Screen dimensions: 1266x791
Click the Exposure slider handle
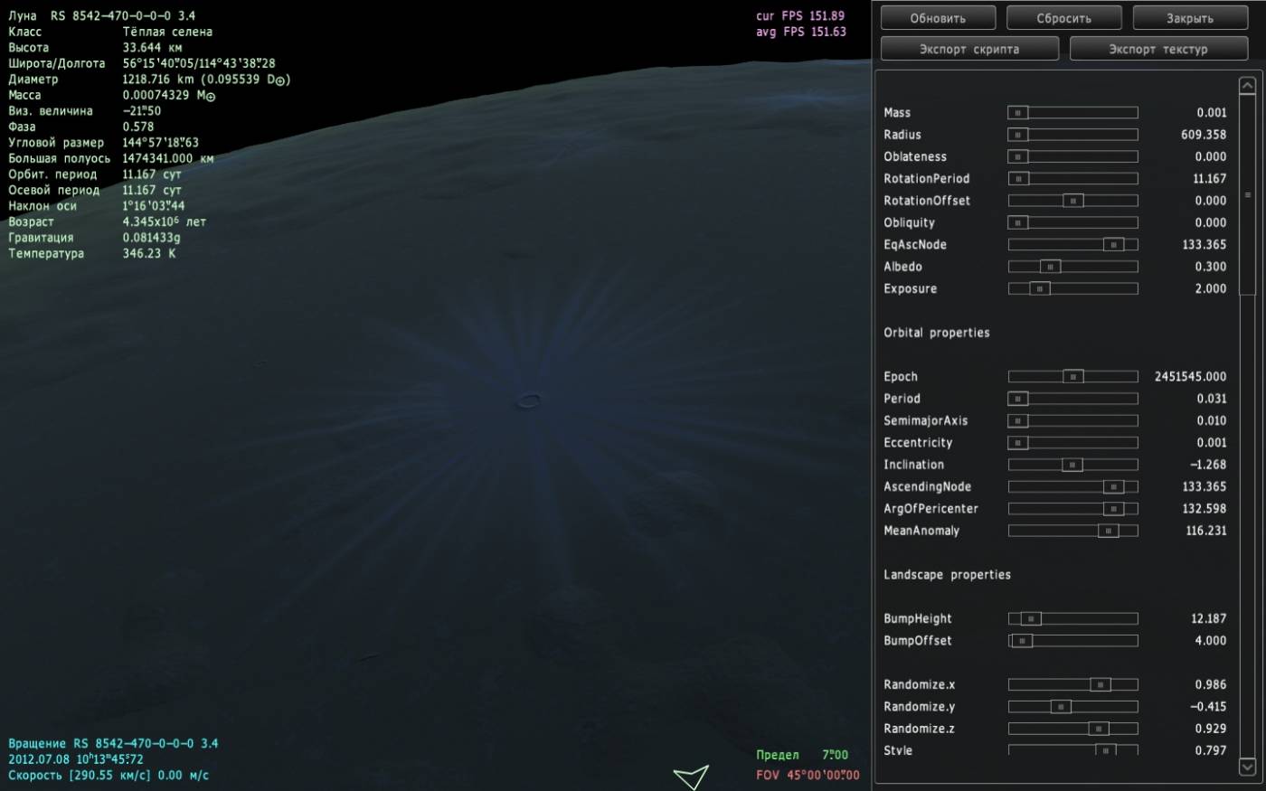[1040, 288]
